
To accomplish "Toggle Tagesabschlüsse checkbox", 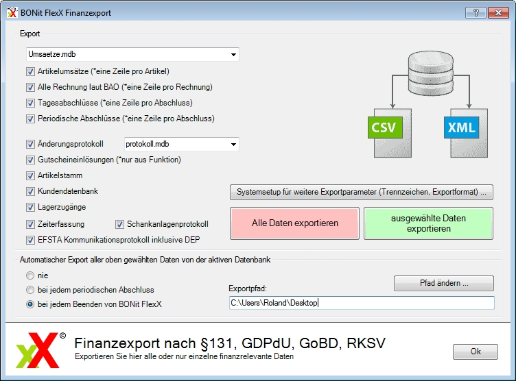I will (30, 103).
